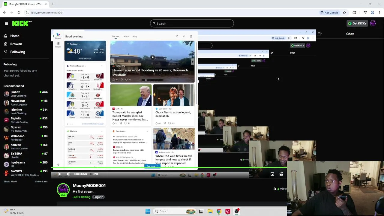
Task: Open File Explorer from taskbar
Action: click(x=210, y=211)
